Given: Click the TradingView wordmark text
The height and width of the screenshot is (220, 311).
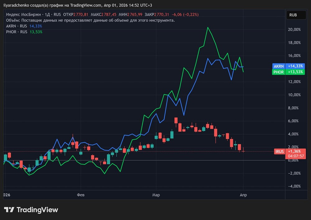Looking at the screenshot, I should coord(37,210).
